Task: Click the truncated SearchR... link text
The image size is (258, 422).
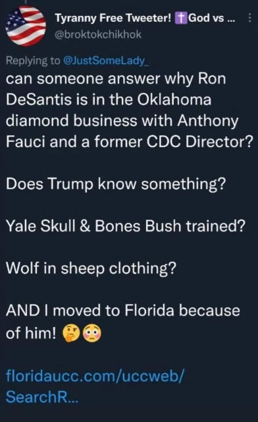Action: [42, 397]
